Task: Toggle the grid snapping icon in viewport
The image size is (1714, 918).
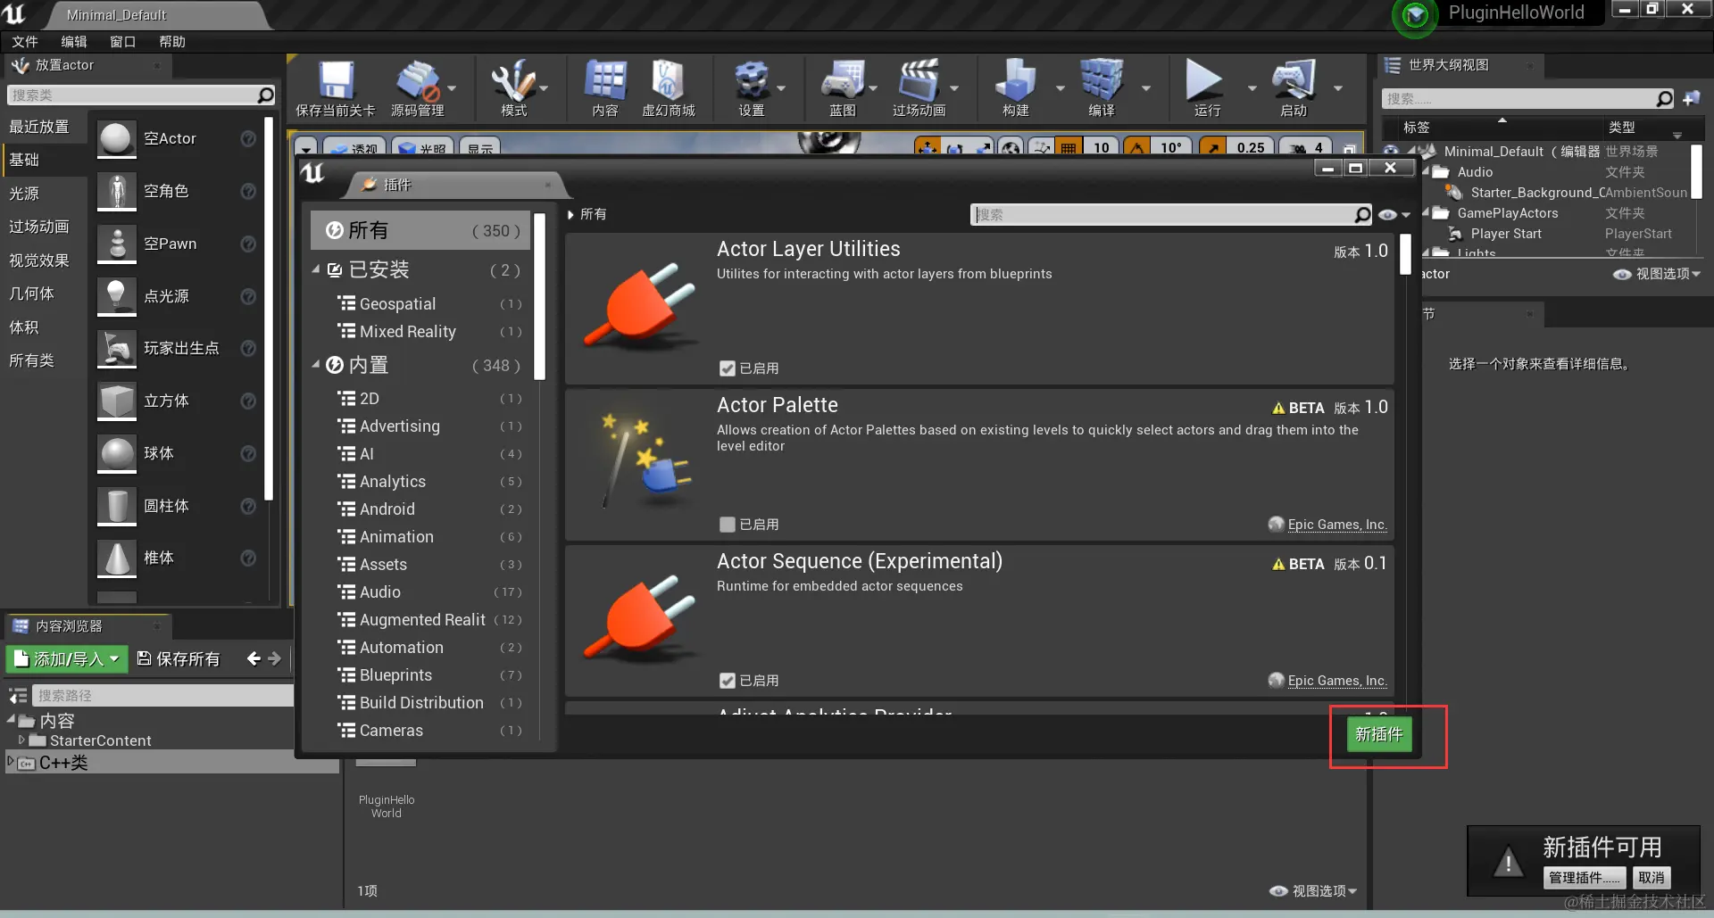Action: (1069, 147)
